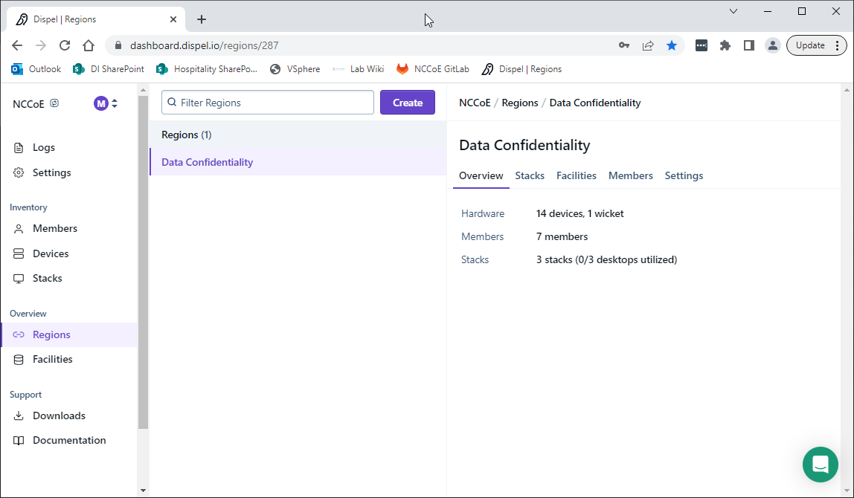Click the share page icon in address bar
The height and width of the screenshot is (498, 854).
pos(648,45)
